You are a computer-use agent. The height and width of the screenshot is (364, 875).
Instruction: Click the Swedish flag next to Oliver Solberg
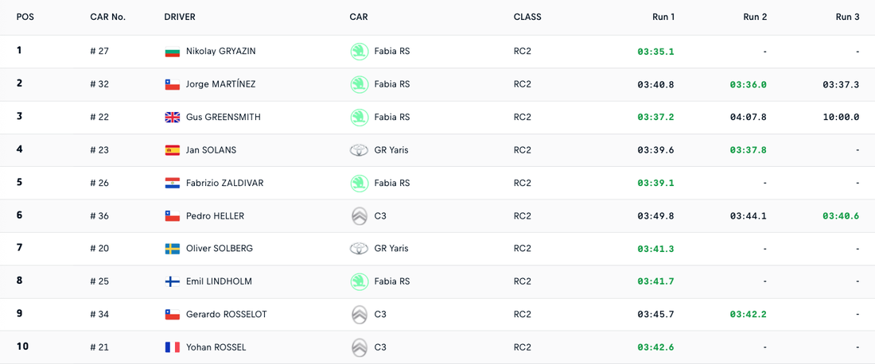tap(172, 249)
